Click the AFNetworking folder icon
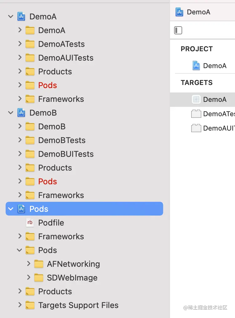235x318 pixels. coord(39,264)
